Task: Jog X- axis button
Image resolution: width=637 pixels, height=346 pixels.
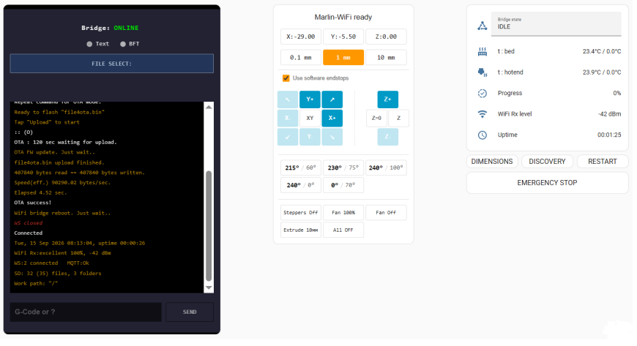Action: [288, 119]
